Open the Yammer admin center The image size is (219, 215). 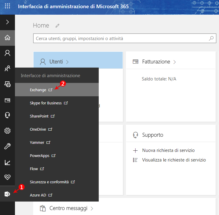(57, 142)
